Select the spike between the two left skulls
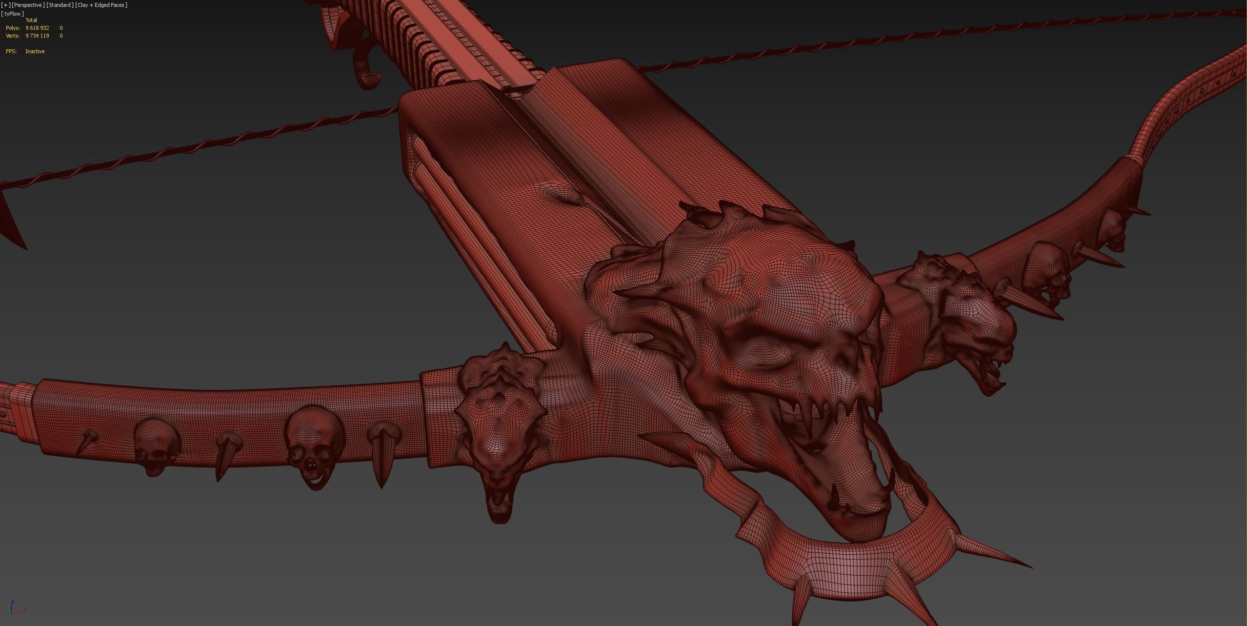Viewport: 1247px width, 626px height. (225, 456)
